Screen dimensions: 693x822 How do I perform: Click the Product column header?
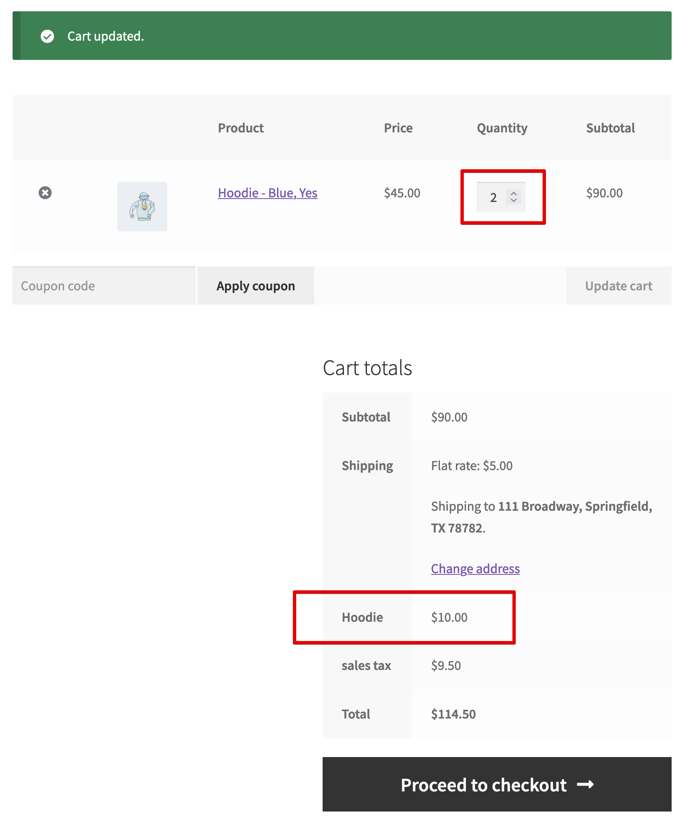point(240,128)
